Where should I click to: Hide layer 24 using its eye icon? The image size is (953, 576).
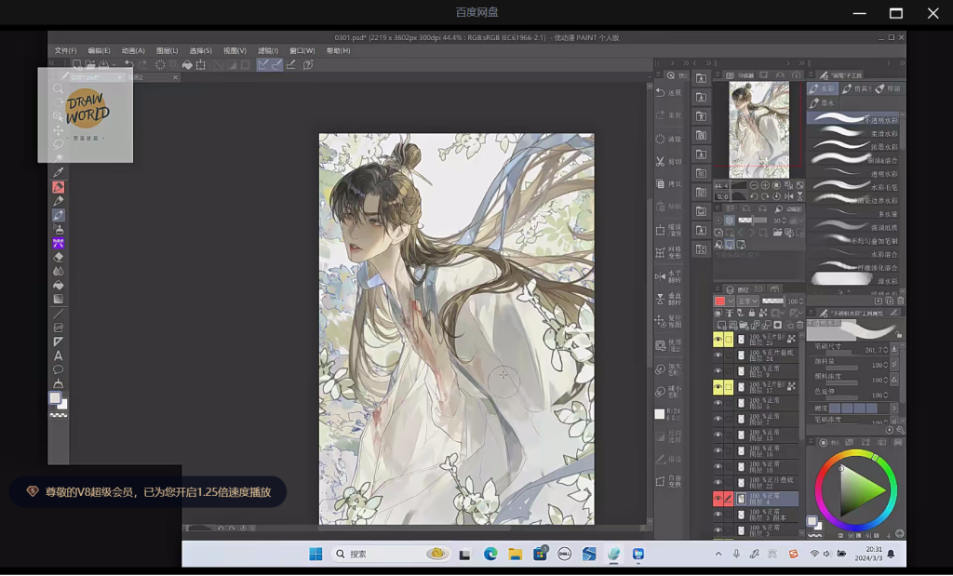(718, 355)
